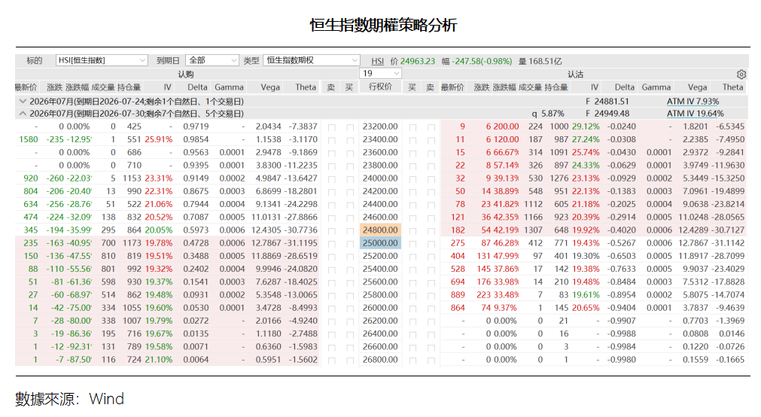
Task: Select the futures value F 24949.48
Action: tap(607, 114)
